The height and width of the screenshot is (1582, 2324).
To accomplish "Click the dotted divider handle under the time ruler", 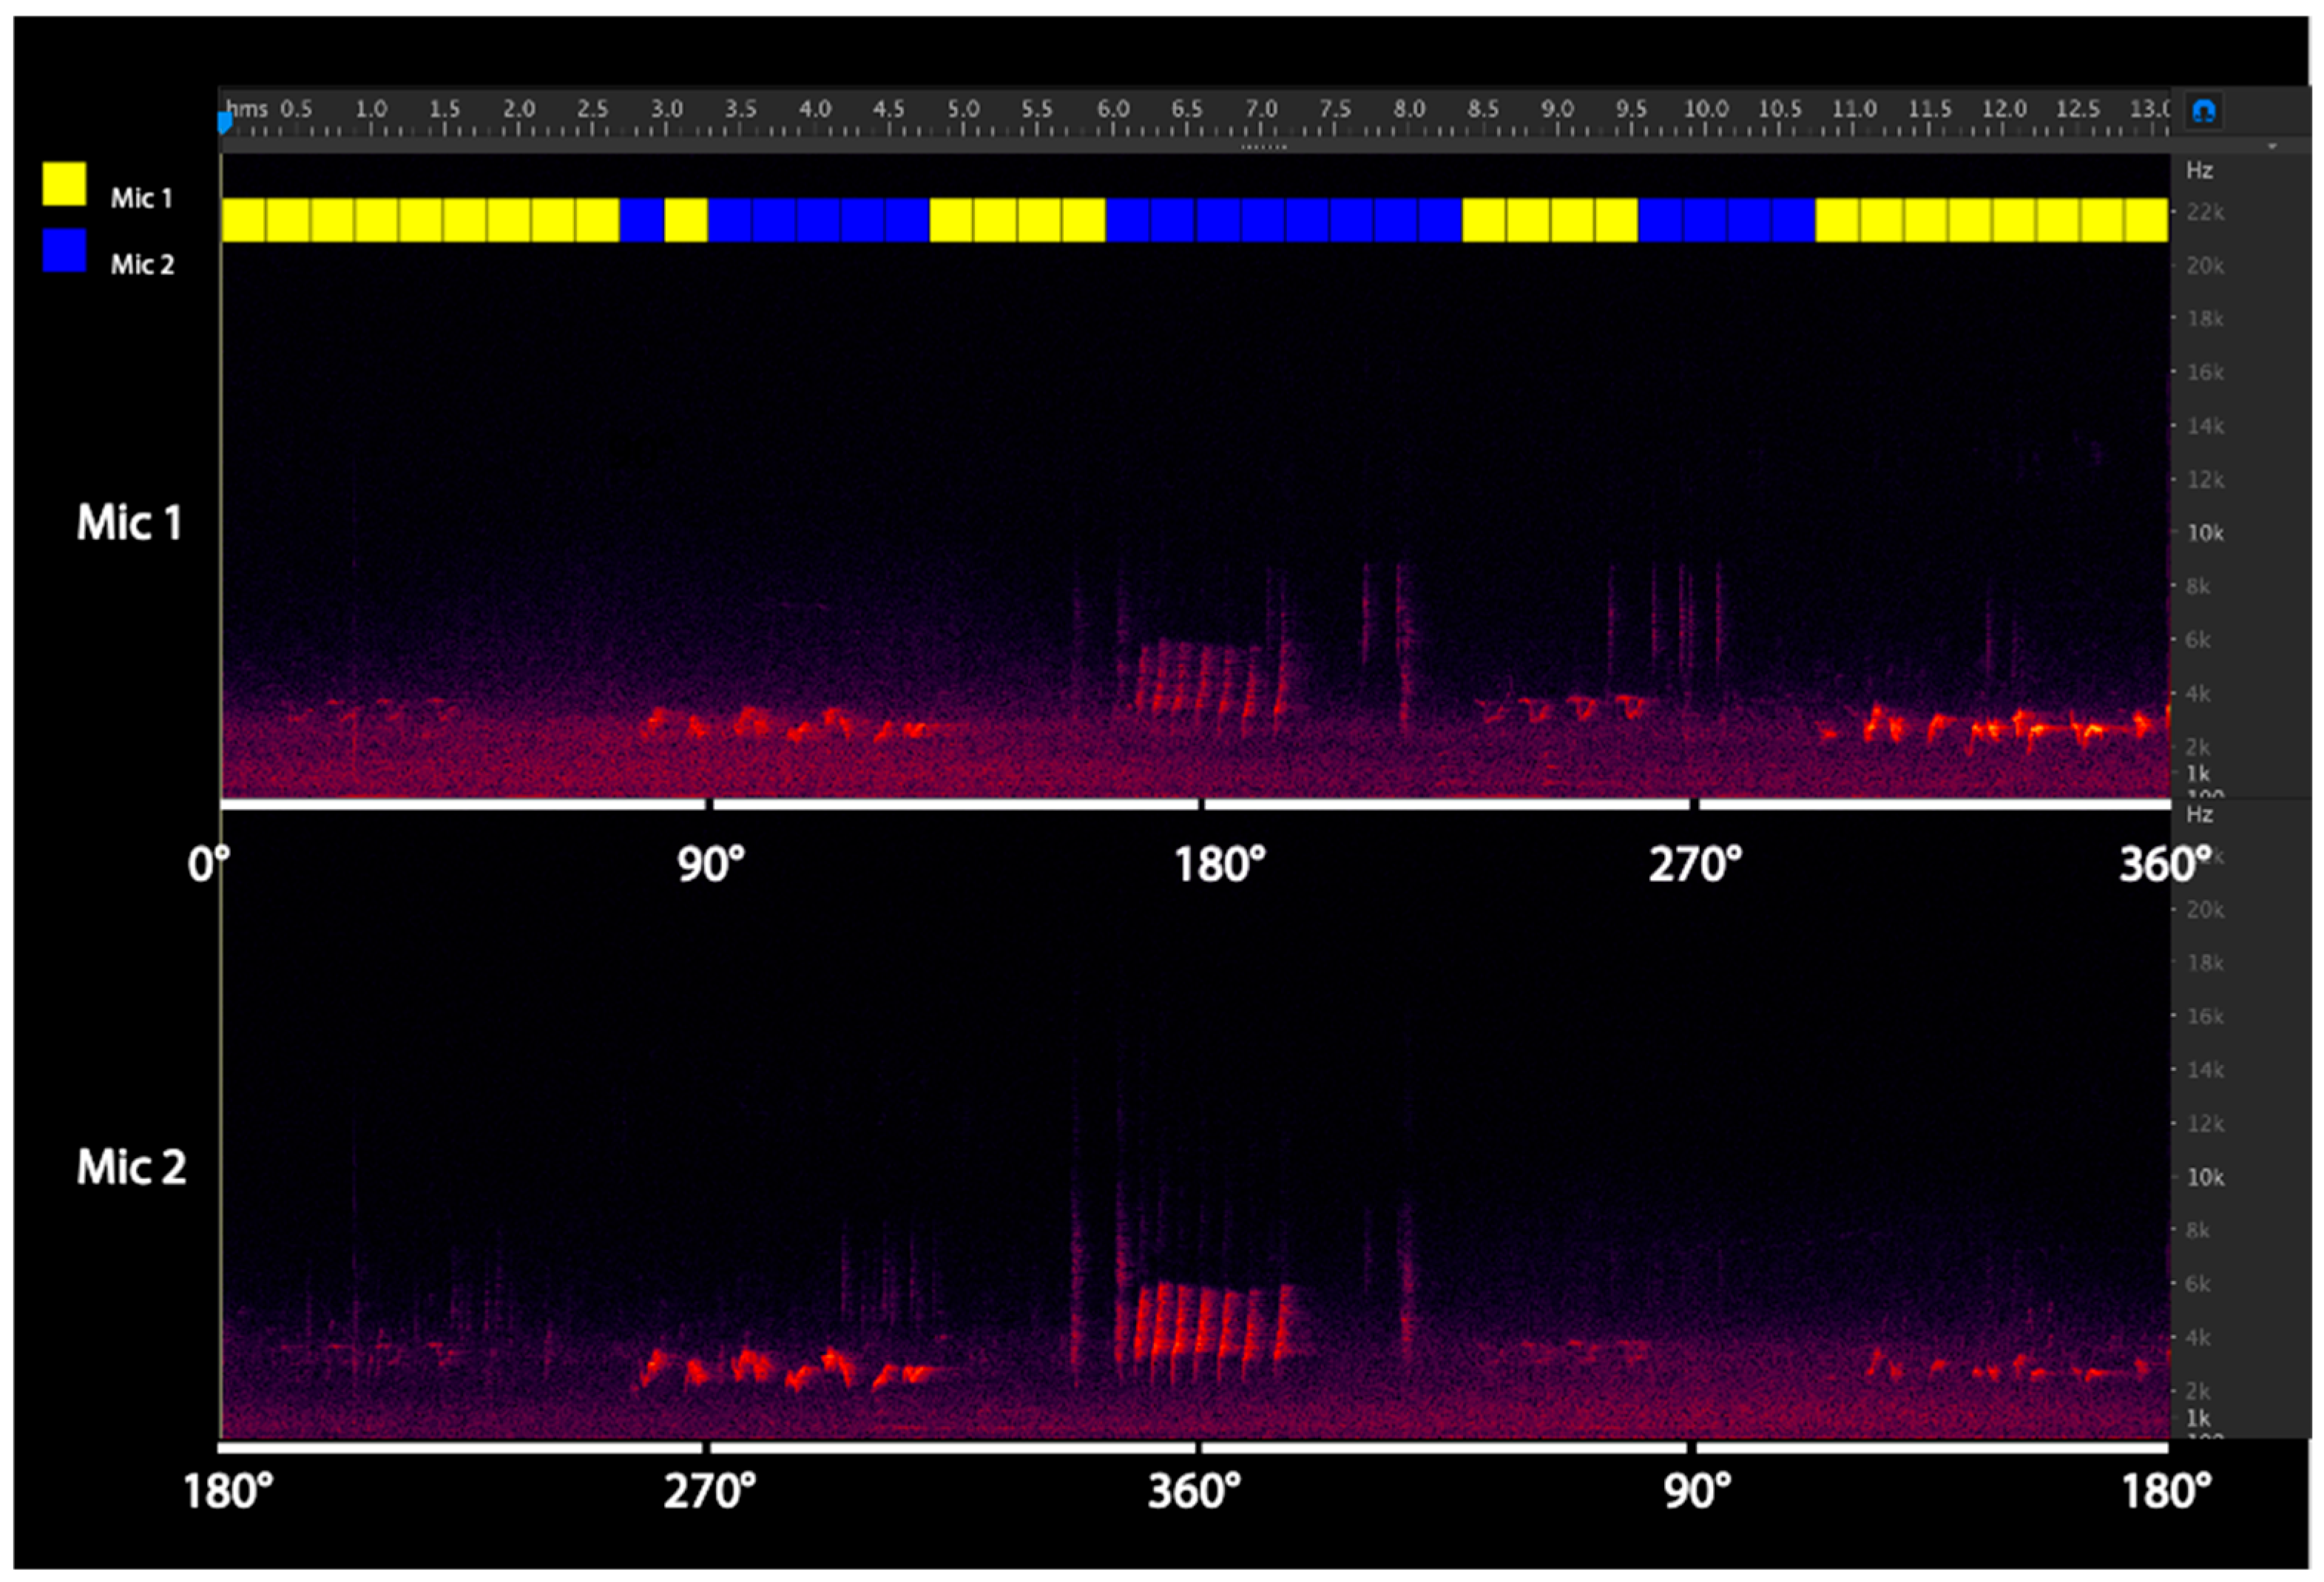I will [1263, 147].
